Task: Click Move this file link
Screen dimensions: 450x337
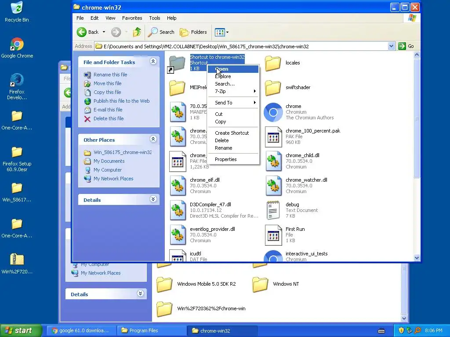Action: (x=107, y=83)
